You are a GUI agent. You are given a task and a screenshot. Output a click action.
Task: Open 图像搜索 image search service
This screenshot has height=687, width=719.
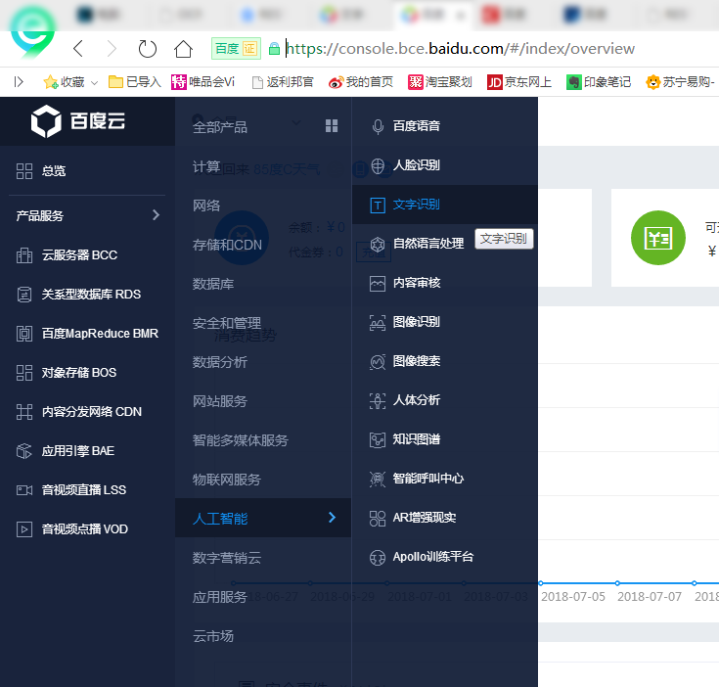click(445, 361)
